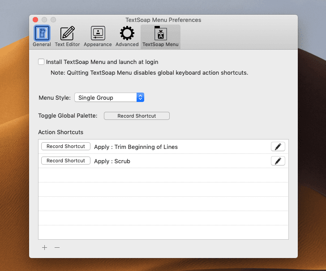Record shortcut for Trim Beginning of Lines
The height and width of the screenshot is (271, 326).
(x=66, y=146)
